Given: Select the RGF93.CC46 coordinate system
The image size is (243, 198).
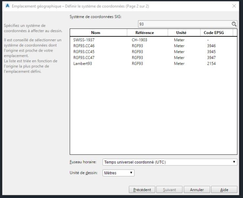Looking at the screenshot, I should coord(153,46).
